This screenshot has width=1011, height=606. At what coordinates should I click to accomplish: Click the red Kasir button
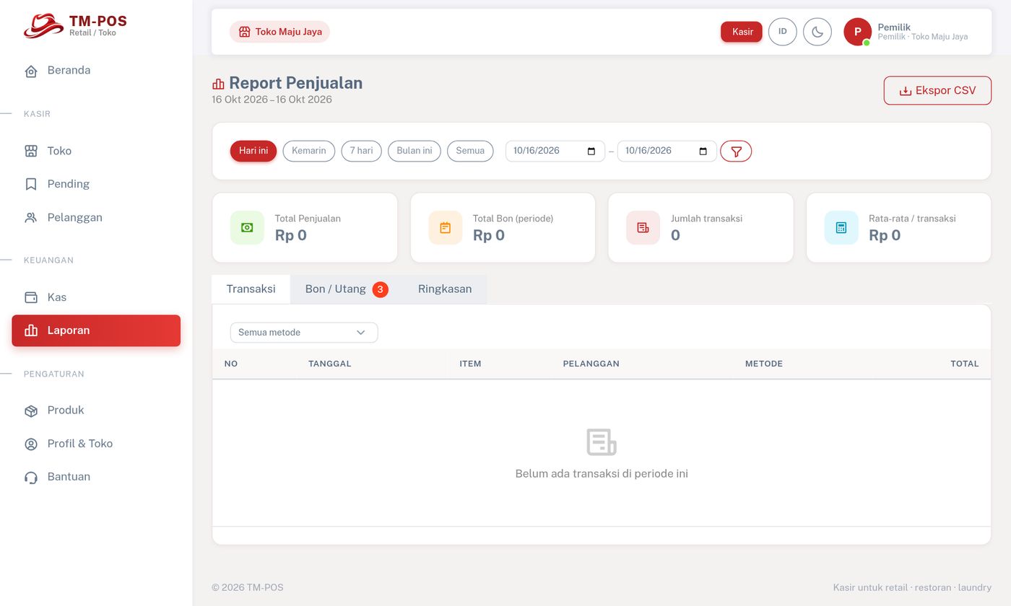coord(742,32)
